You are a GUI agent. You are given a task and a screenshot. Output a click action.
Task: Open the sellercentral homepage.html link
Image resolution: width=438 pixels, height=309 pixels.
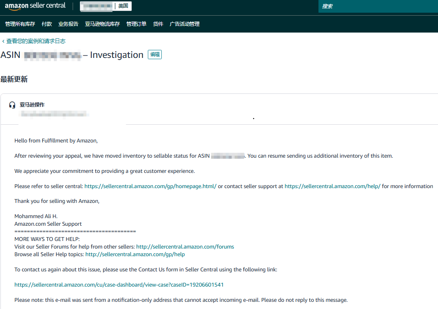coord(150,186)
